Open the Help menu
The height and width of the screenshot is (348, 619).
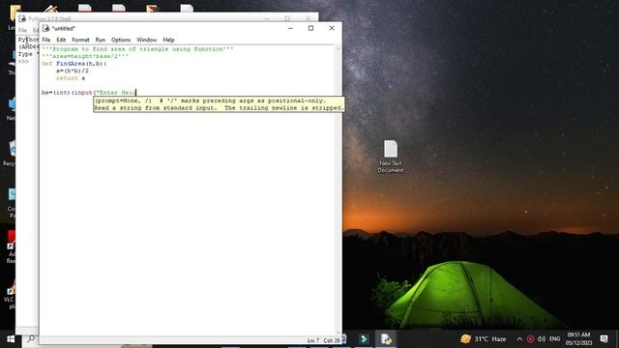coord(168,40)
